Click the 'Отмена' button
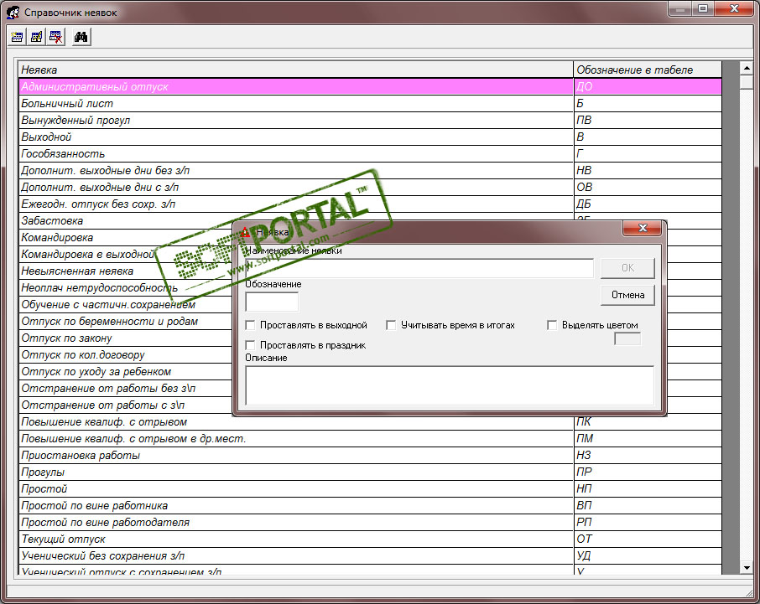 click(x=627, y=295)
